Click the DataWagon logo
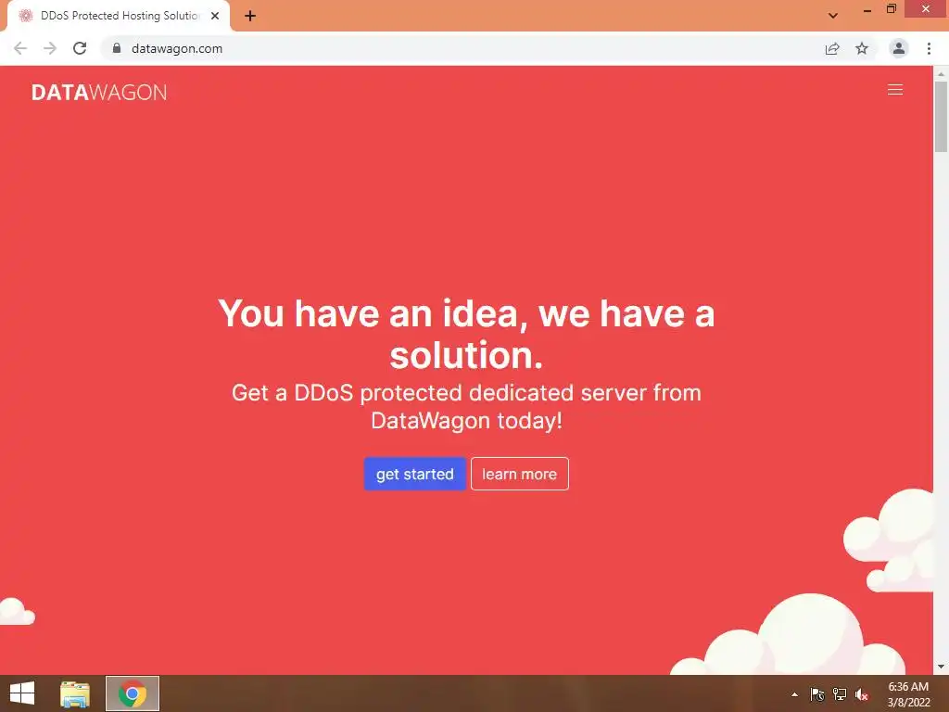The width and height of the screenshot is (949, 712). coord(99,92)
